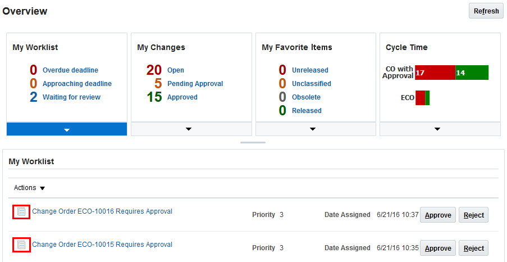Open the Actions dropdown menu
Viewport: 507px width, 262px height.
point(29,188)
